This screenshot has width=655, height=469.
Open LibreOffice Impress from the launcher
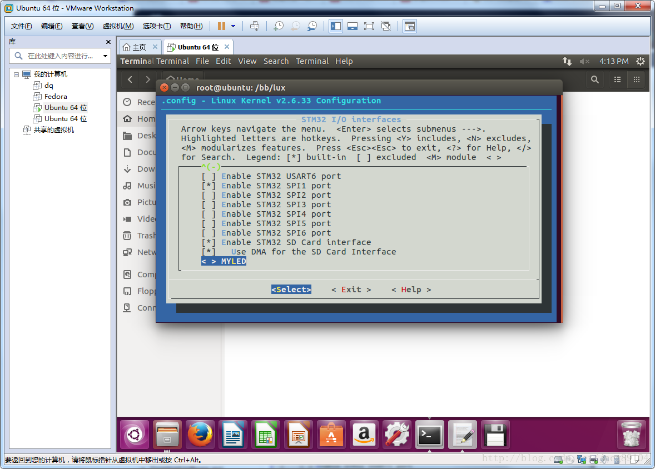pos(298,435)
